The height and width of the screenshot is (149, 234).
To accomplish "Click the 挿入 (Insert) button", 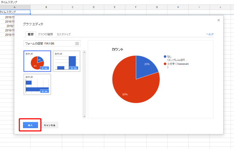I will (30, 125).
